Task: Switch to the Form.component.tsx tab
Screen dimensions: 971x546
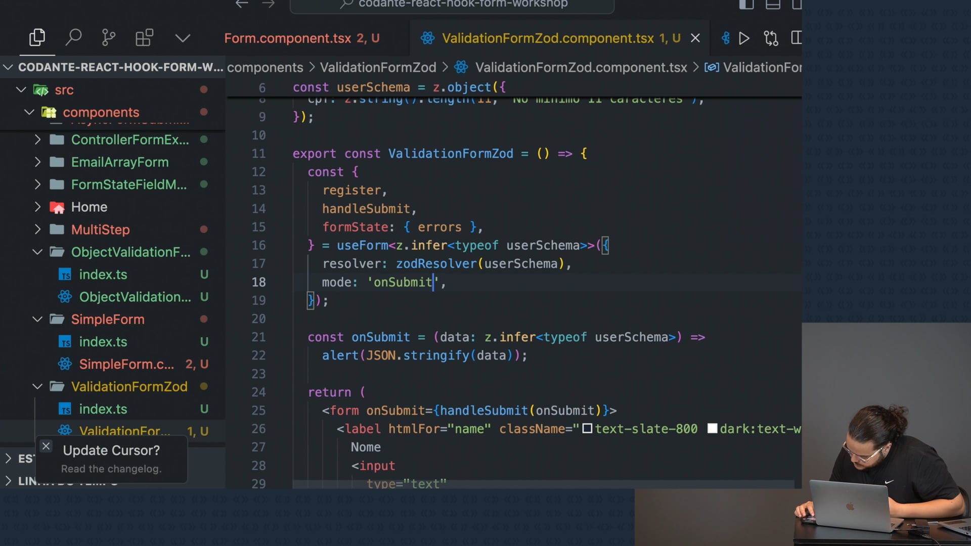Action: tap(287, 38)
